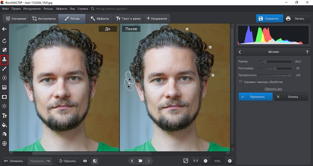This screenshot has width=313, height=166.
Task: Select the portrait retouch head icon
Action: [5, 134]
